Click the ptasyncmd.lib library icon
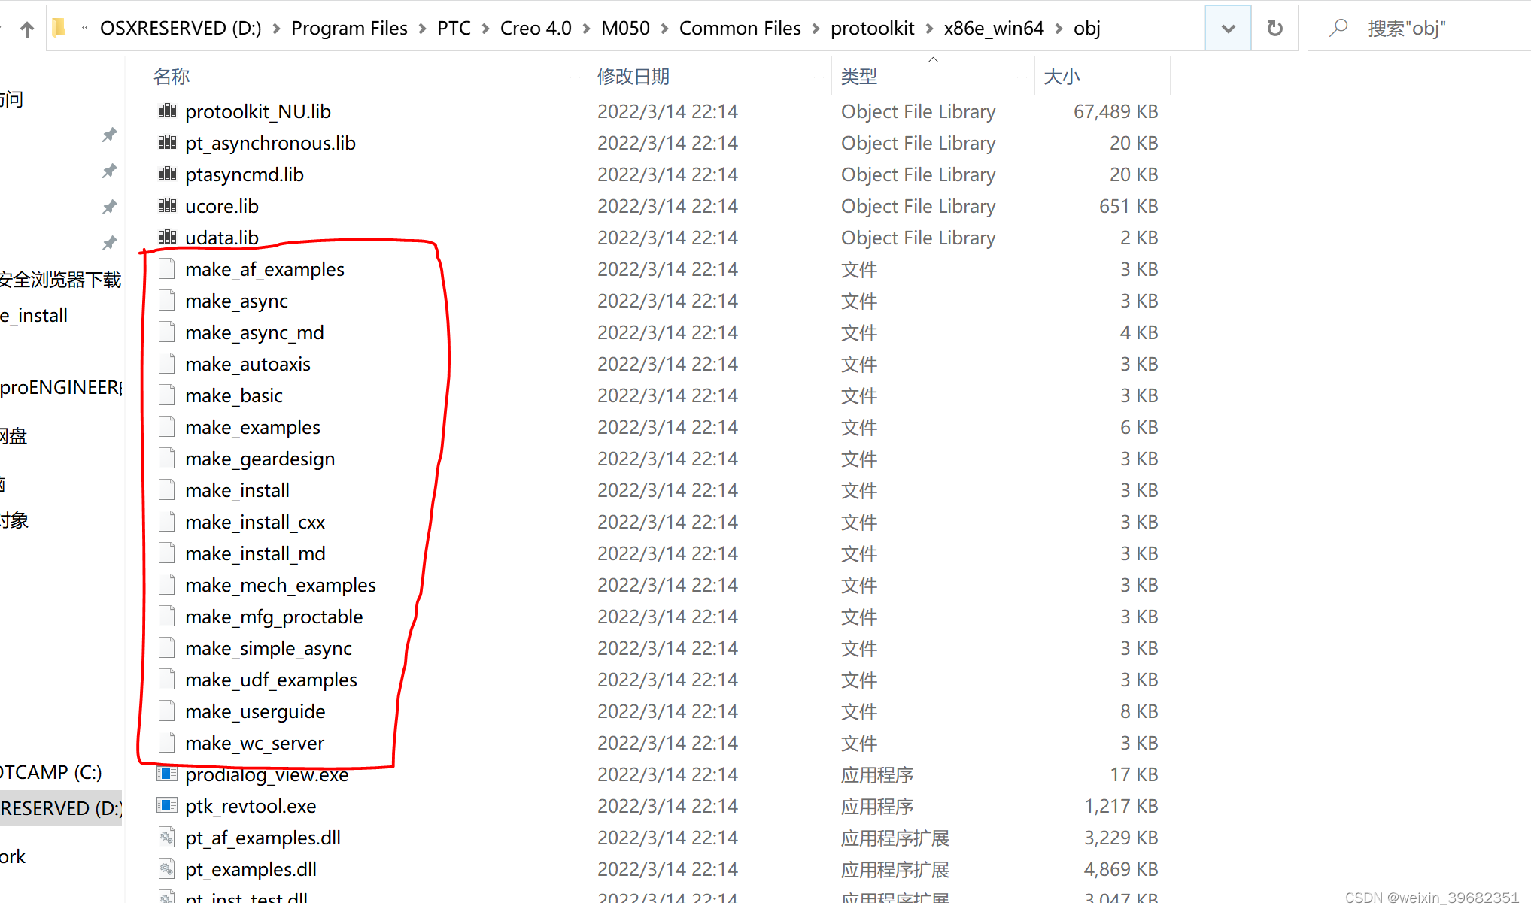Image resolution: width=1531 pixels, height=912 pixels. click(169, 174)
